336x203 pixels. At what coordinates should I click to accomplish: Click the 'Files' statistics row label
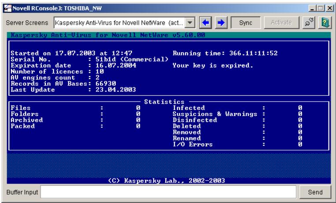point(21,108)
